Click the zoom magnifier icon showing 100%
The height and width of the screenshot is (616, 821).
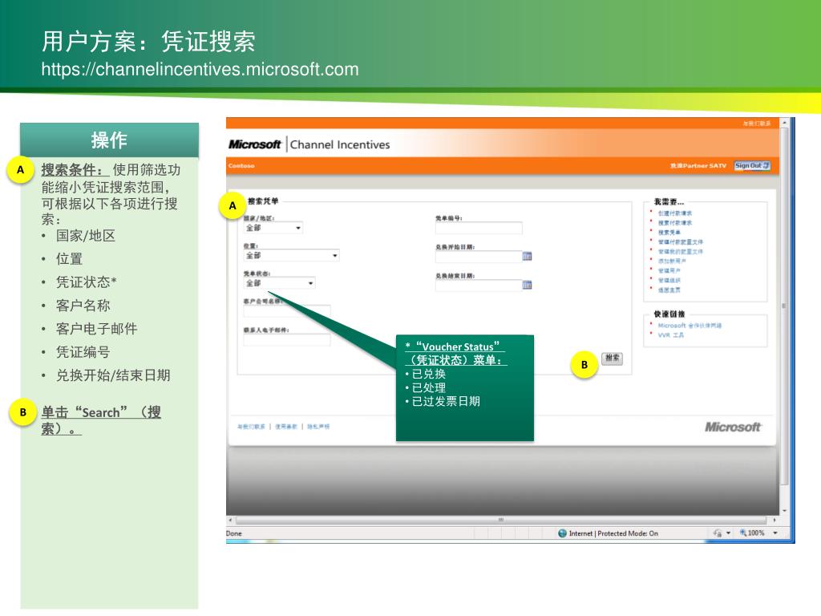click(x=743, y=533)
